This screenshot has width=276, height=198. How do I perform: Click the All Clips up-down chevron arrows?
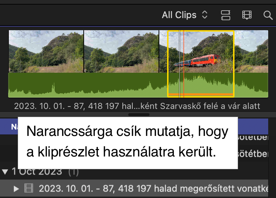pyautogui.click(x=205, y=15)
